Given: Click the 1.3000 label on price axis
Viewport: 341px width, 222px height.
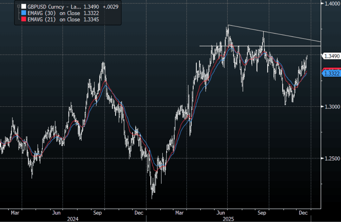Looking at the screenshot, I should click(x=331, y=107).
